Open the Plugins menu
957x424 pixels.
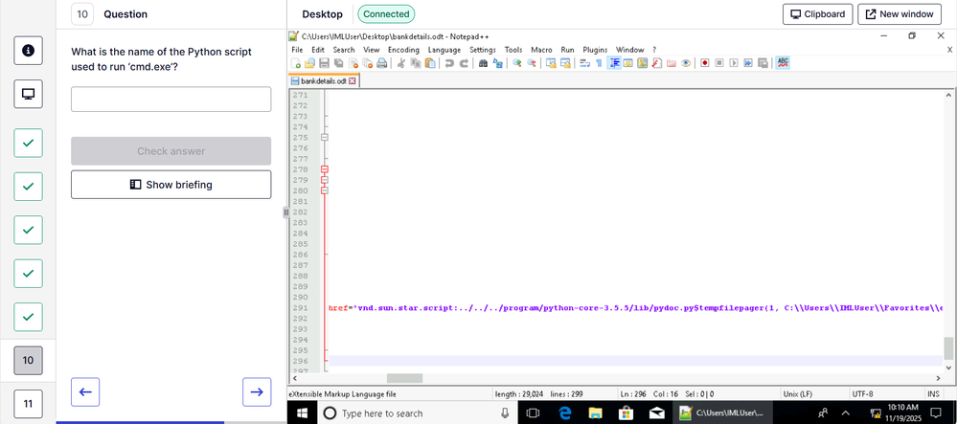point(595,50)
